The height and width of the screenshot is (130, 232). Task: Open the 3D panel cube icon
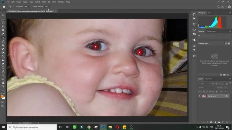pos(194,56)
